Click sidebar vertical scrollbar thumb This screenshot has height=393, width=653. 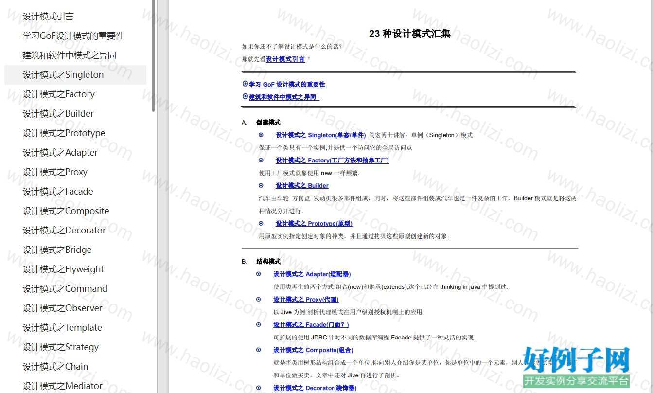tap(154, 55)
